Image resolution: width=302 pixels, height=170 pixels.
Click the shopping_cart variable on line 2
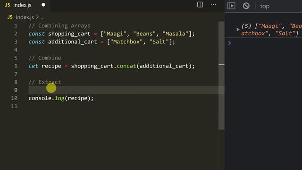coord(69,34)
